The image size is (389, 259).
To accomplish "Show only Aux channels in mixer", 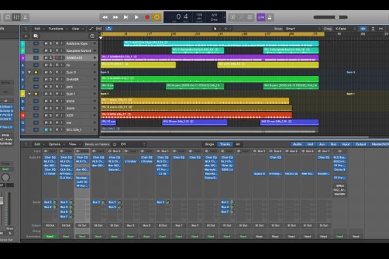I will pos(322,144).
